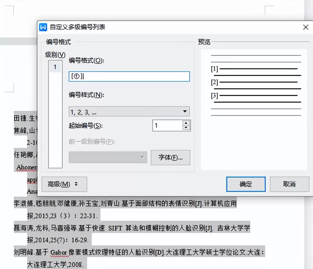Open the 编号样式 dropdown showing 1, 2, 3
Screen dimensions: 313x269
pyautogui.click(x=129, y=112)
